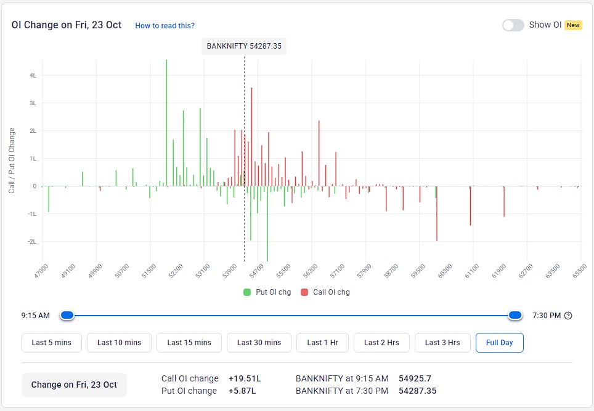Click the left time slider handle at 9:15 AM
Screen dimensions: 594x411
pos(67,316)
